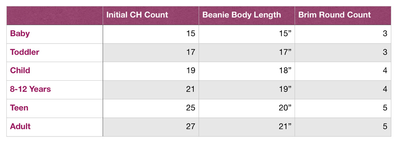Viewport: 397px width, 144px height.
Task: Select Adult's Initial CH Count cell 27
Action: 150,127
